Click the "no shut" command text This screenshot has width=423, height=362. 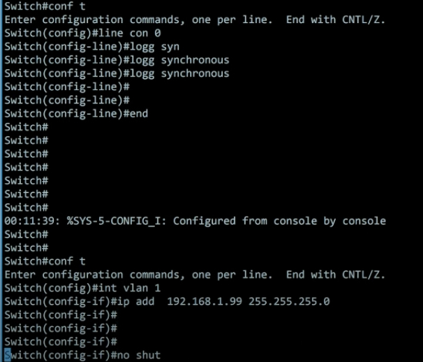click(x=139, y=355)
